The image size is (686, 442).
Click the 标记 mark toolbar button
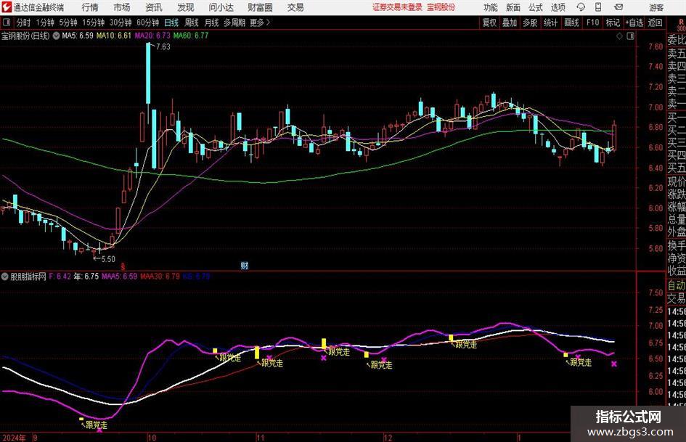click(613, 22)
